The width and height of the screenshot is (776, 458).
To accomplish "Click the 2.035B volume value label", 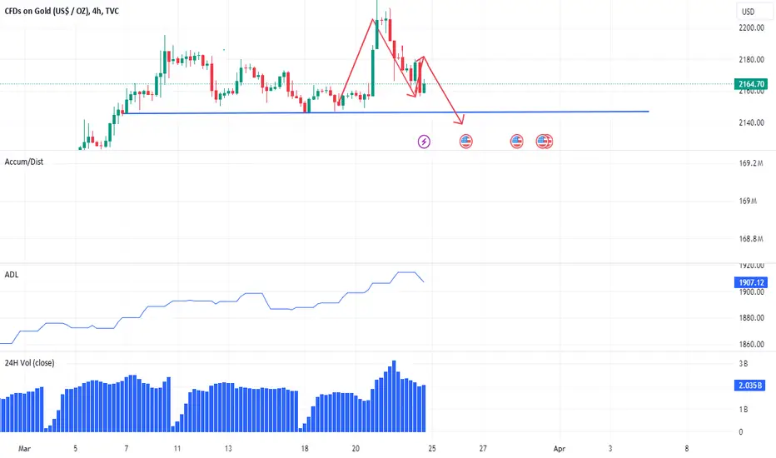I will pyautogui.click(x=749, y=386).
